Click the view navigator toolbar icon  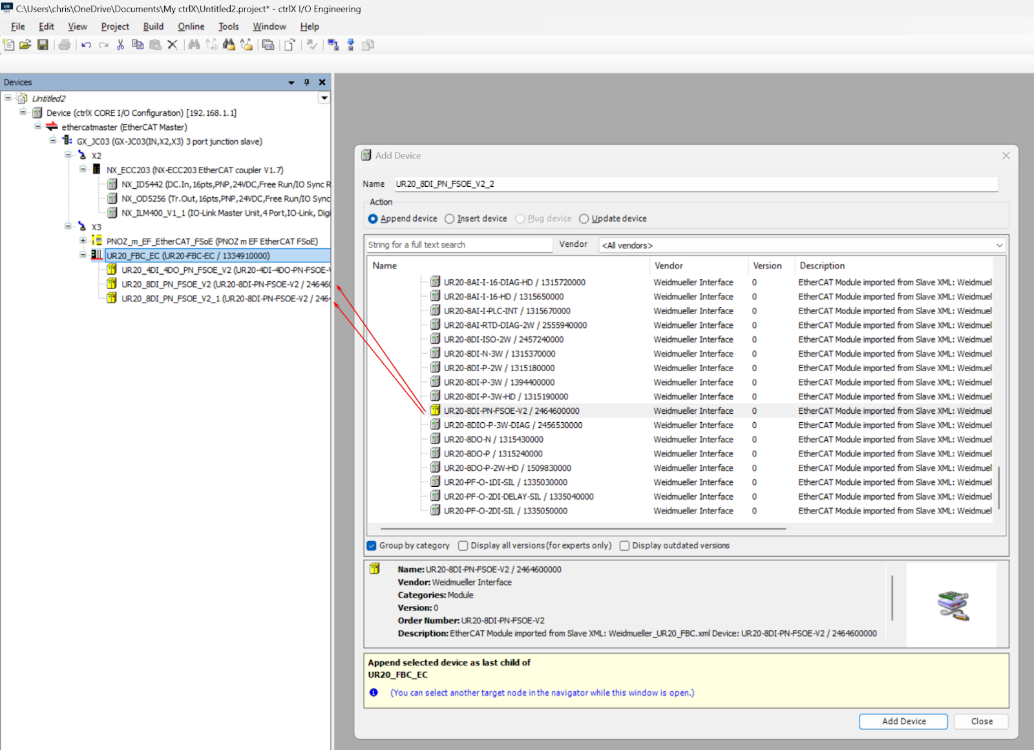pyautogui.click(x=268, y=45)
